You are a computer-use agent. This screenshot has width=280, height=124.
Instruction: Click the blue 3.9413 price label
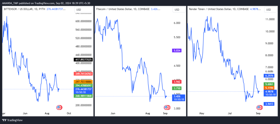[x=269, y=104]
